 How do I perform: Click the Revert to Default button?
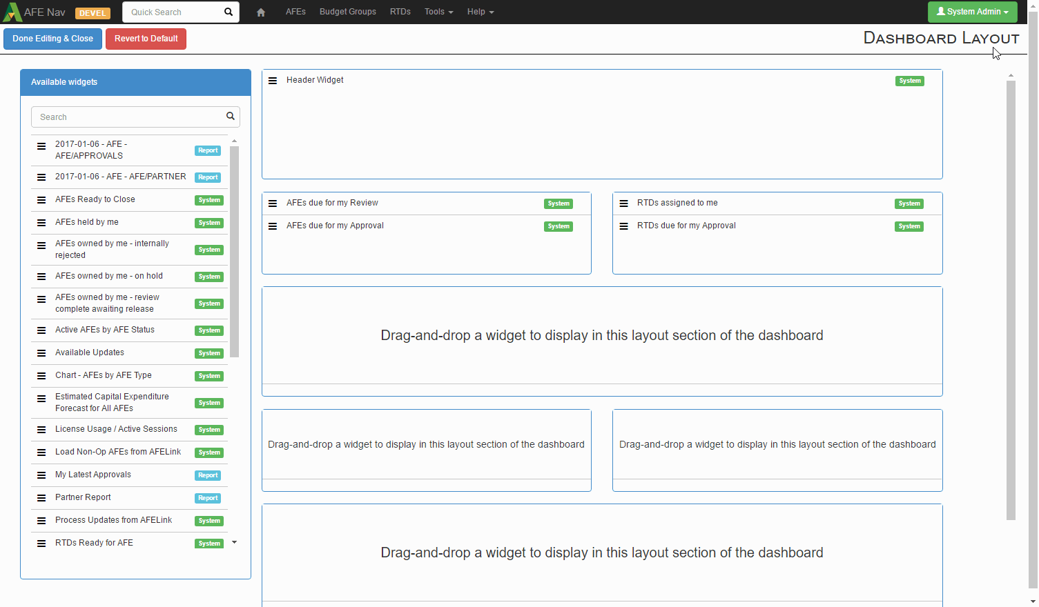(146, 39)
